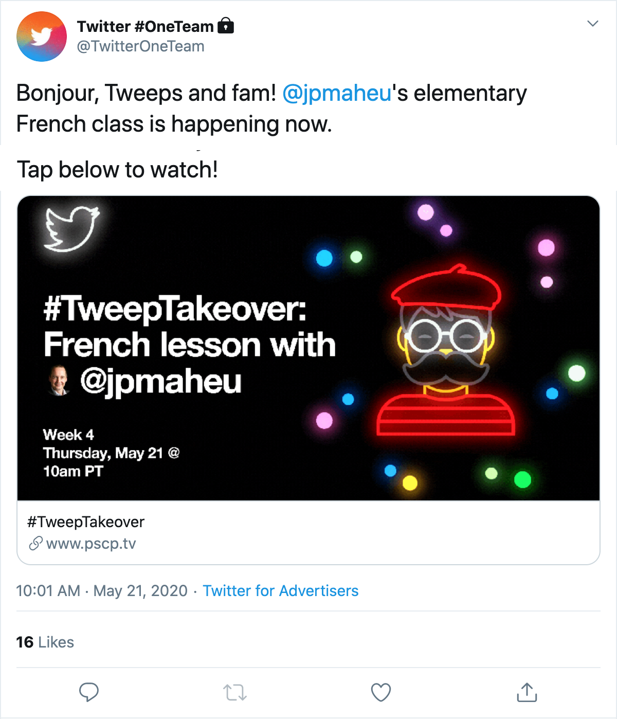The width and height of the screenshot is (617, 719).
Task: Open the @jpmaheu mention link
Action: 337,93
